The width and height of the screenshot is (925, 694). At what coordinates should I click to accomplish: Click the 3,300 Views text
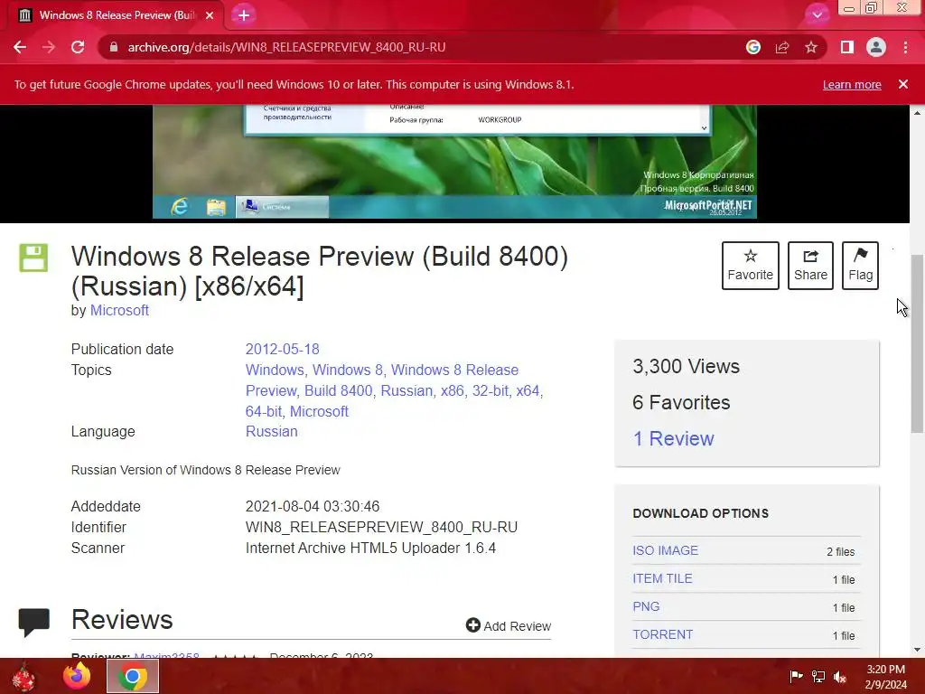pyautogui.click(x=687, y=367)
